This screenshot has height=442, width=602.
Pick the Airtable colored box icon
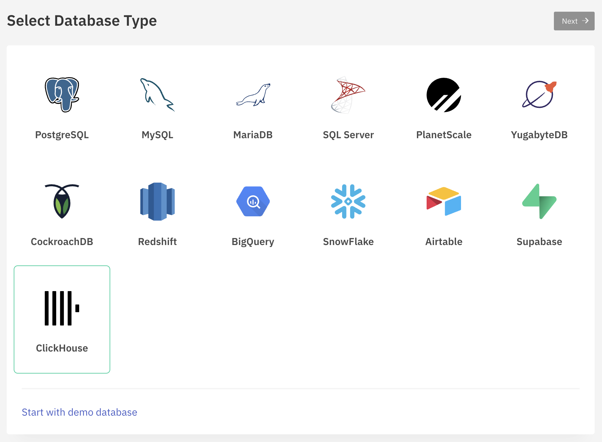(444, 201)
